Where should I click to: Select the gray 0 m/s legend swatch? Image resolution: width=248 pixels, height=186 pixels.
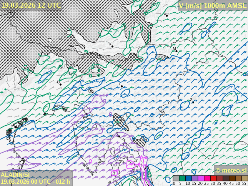pyautogui.click(x=176, y=178)
